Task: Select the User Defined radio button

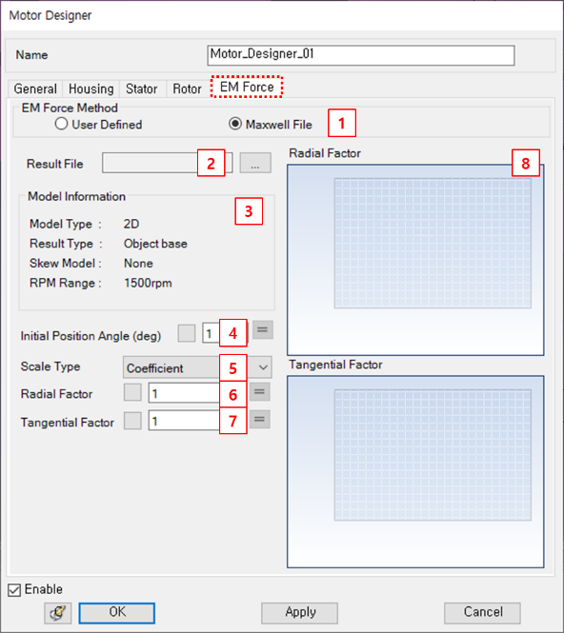Action: point(61,124)
